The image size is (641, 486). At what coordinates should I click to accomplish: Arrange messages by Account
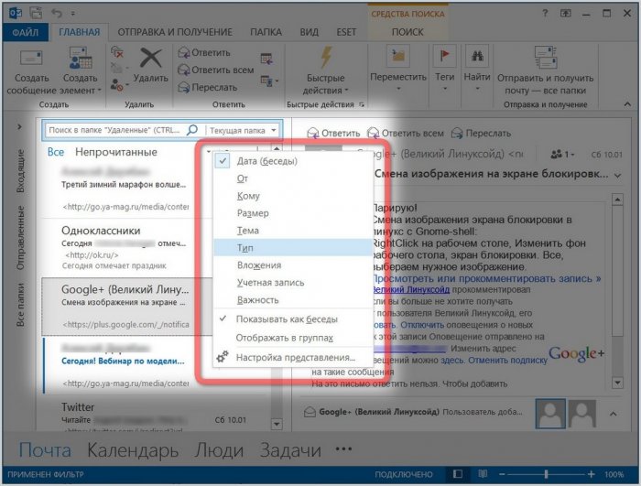[x=293, y=283]
